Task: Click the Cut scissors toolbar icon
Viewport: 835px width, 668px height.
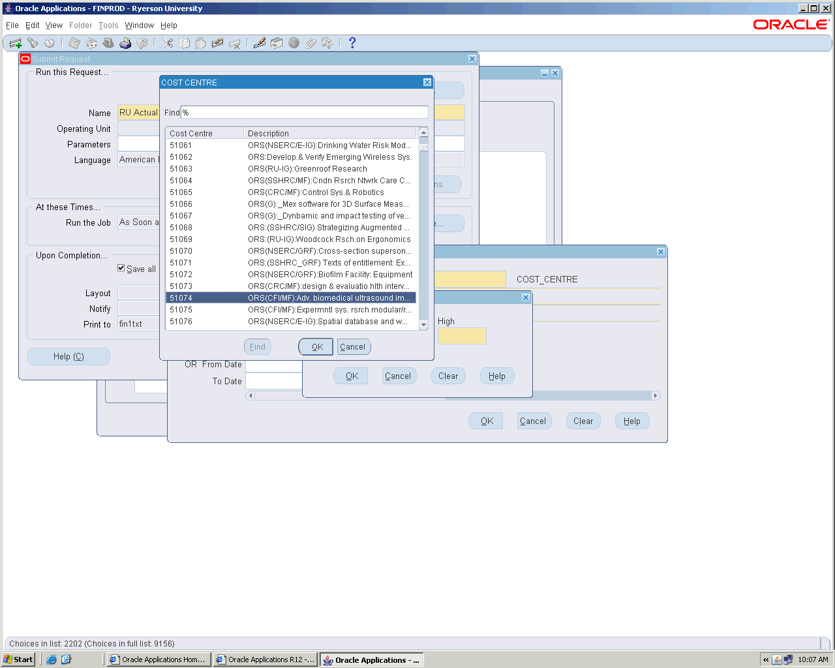Action: point(167,43)
